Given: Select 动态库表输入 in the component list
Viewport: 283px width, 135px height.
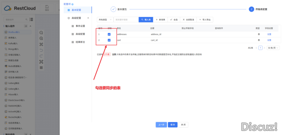Looking at the screenshot, I should pyautogui.click(x=14, y=123).
